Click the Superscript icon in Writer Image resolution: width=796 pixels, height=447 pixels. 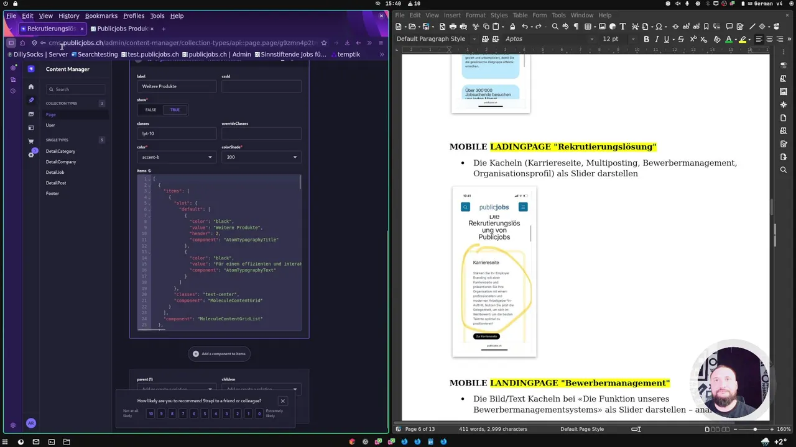693,39
